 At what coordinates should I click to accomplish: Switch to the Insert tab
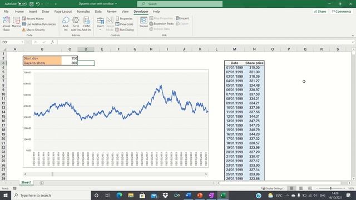click(33, 11)
